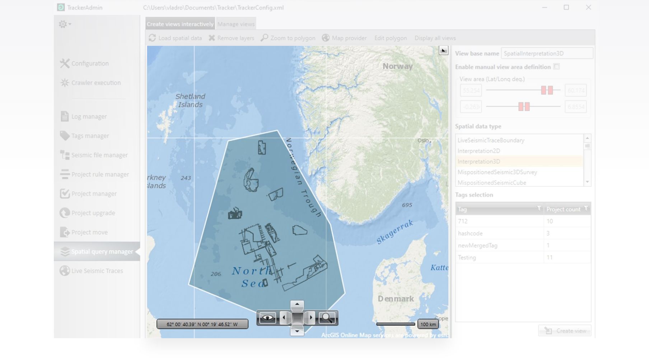Open Configuration in the sidebar
Image resolution: width=649 pixels, height=364 pixels.
coord(84,63)
